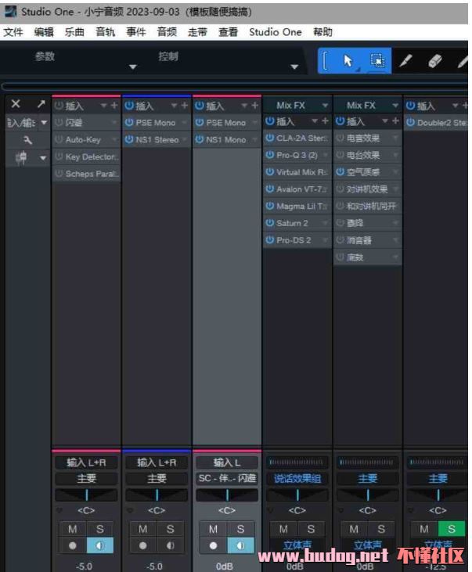Open the 文件 menu
The height and width of the screenshot is (572, 472).
pyautogui.click(x=13, y=32)
